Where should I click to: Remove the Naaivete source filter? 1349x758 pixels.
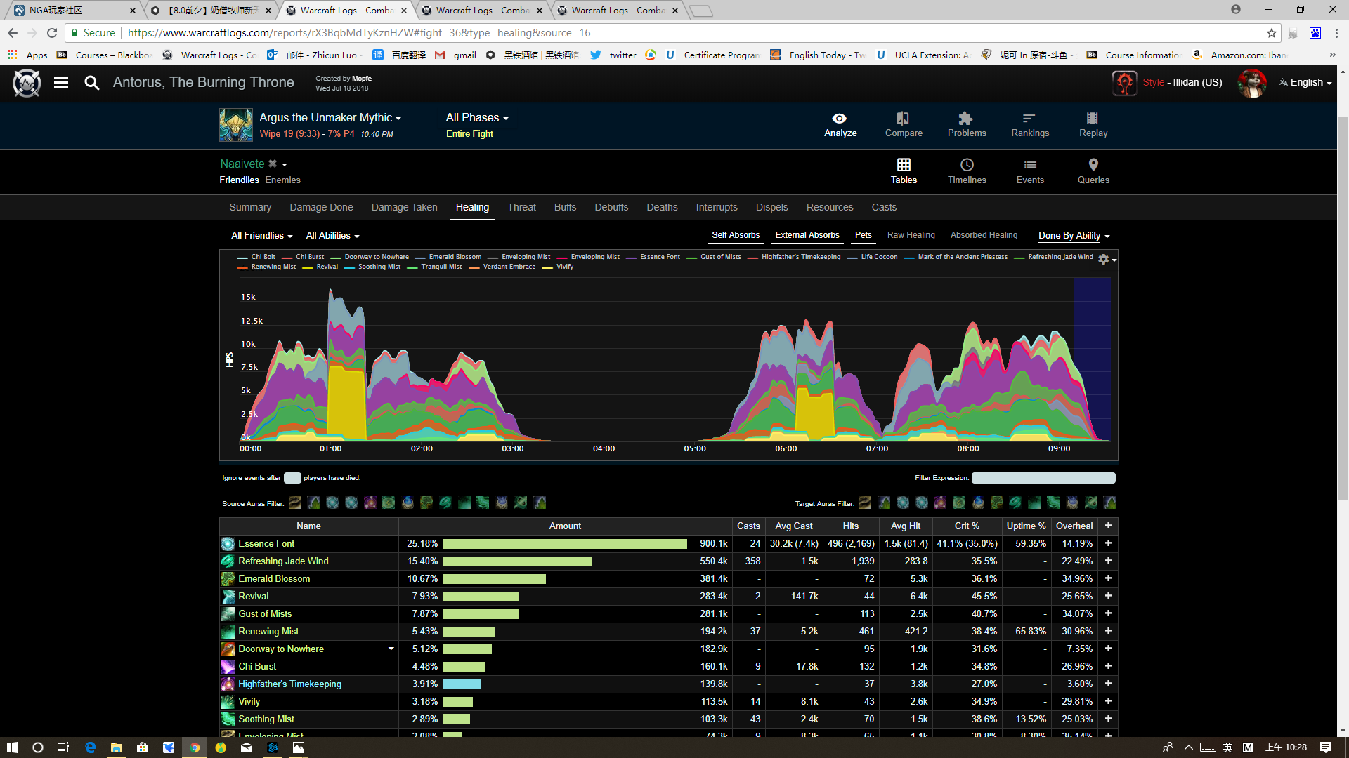(273, 164)
